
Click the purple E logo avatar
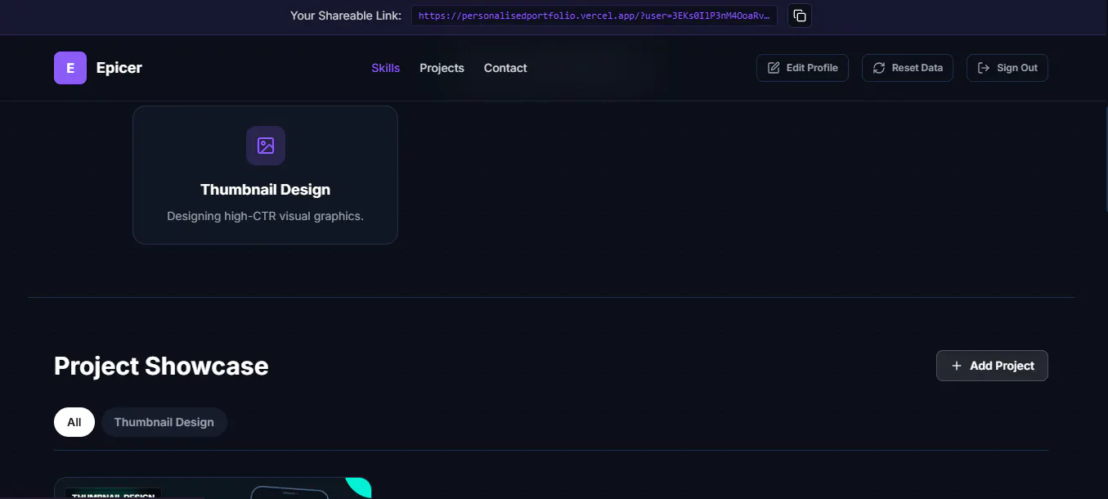(70, 68)
